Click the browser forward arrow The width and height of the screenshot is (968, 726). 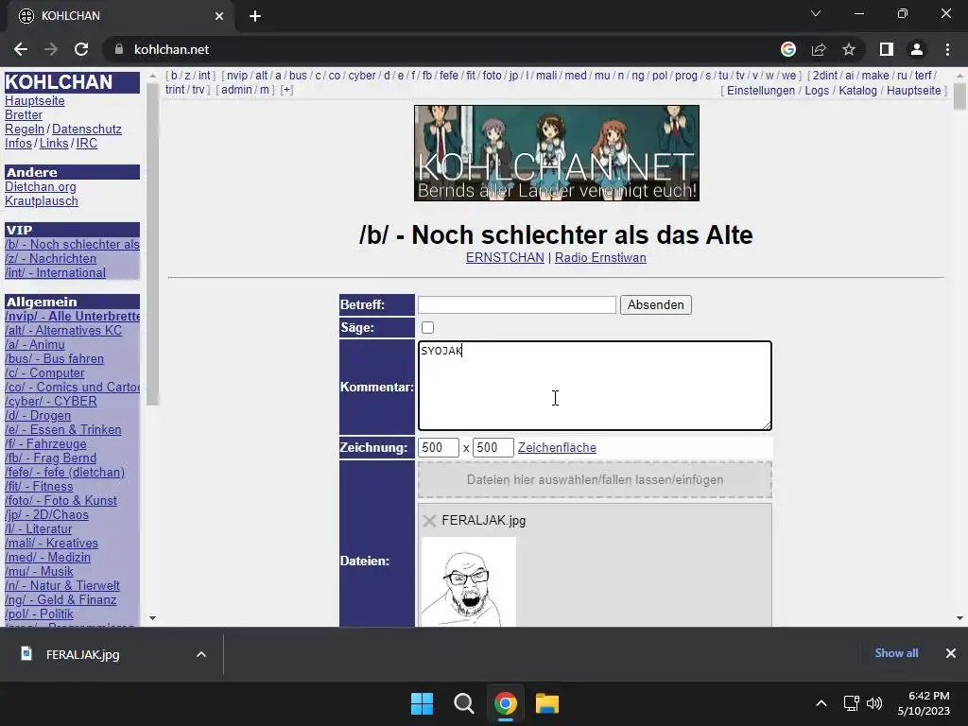pyautogui.click(x=51, y=49)
